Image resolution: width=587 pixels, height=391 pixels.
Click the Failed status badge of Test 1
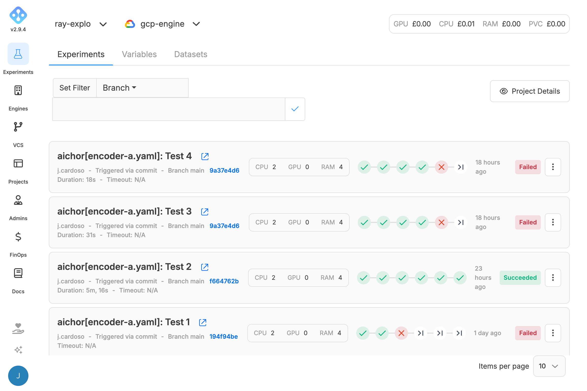pyautogui.click(x=528, y=333)
